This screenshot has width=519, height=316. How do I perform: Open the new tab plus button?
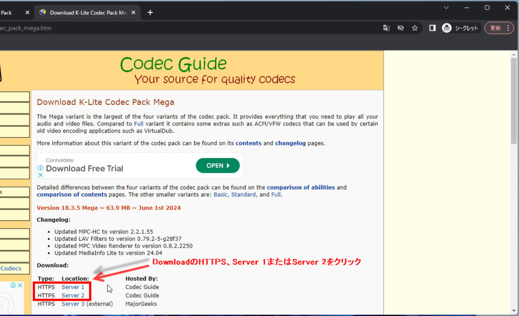(x=150, y=13)
